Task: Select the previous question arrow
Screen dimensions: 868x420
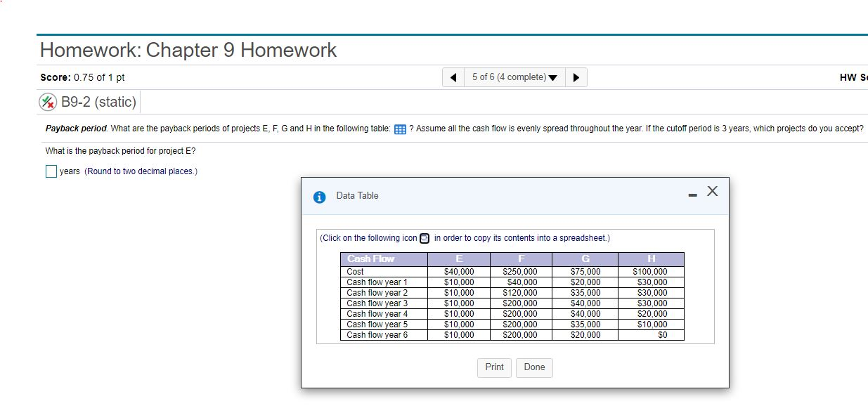Action: point(453,77)
